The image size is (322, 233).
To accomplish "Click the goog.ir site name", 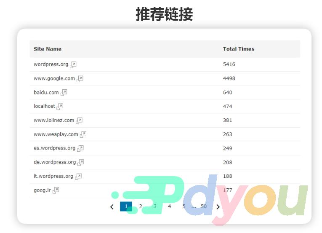I will click(42, 190).
